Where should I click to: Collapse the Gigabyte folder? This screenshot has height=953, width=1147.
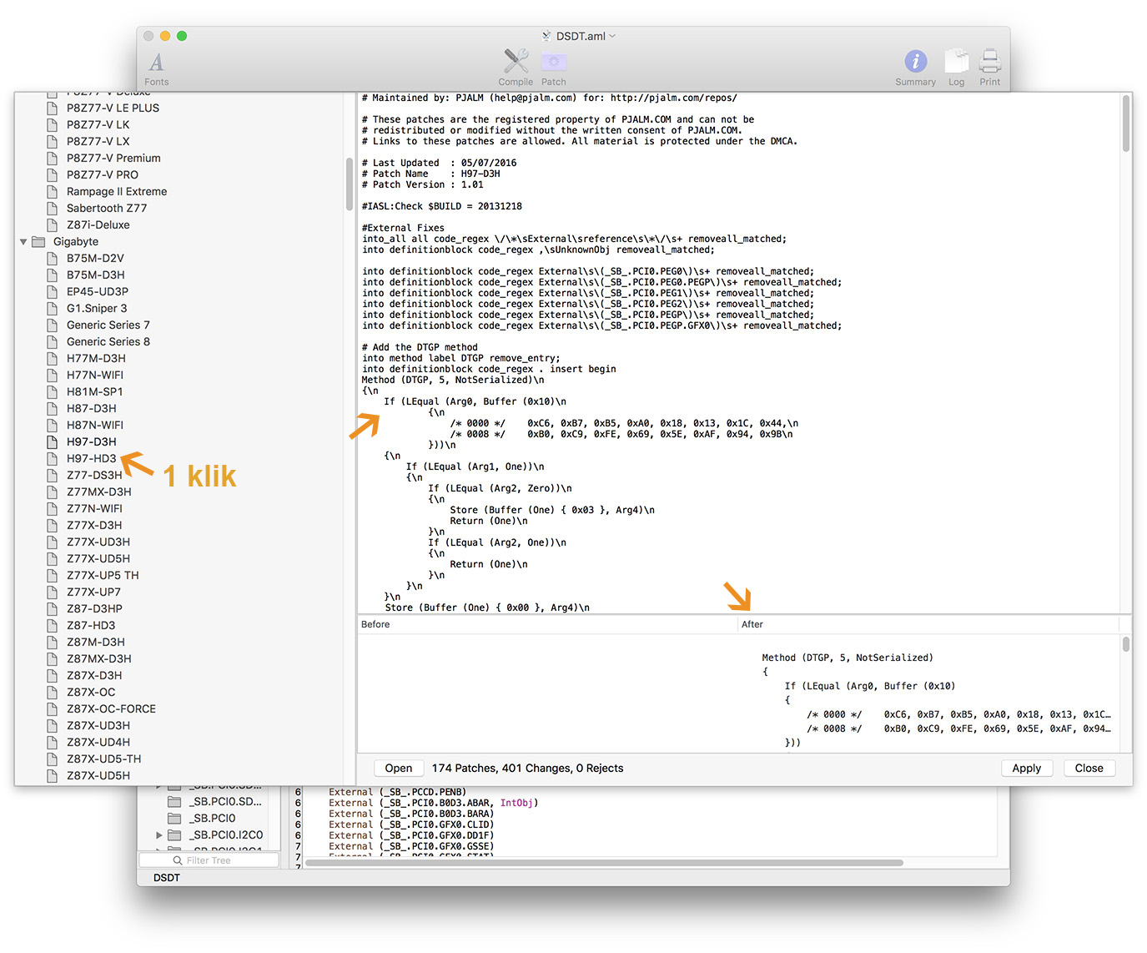(23, 242)
